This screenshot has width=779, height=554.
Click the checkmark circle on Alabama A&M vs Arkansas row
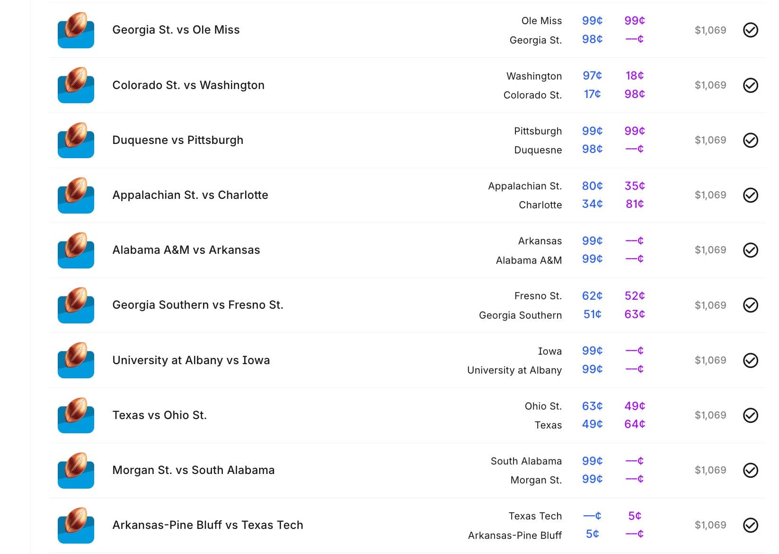point(750,250)
